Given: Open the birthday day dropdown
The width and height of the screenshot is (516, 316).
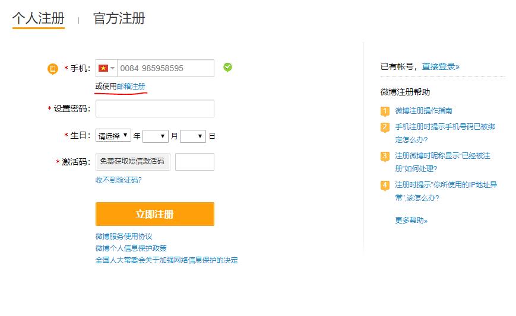Looking at the screenshot, I should pyautogui.click(x=193, y=136).
